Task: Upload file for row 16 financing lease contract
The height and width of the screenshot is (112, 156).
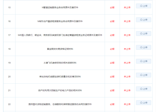Action: (x=144, y=20)
